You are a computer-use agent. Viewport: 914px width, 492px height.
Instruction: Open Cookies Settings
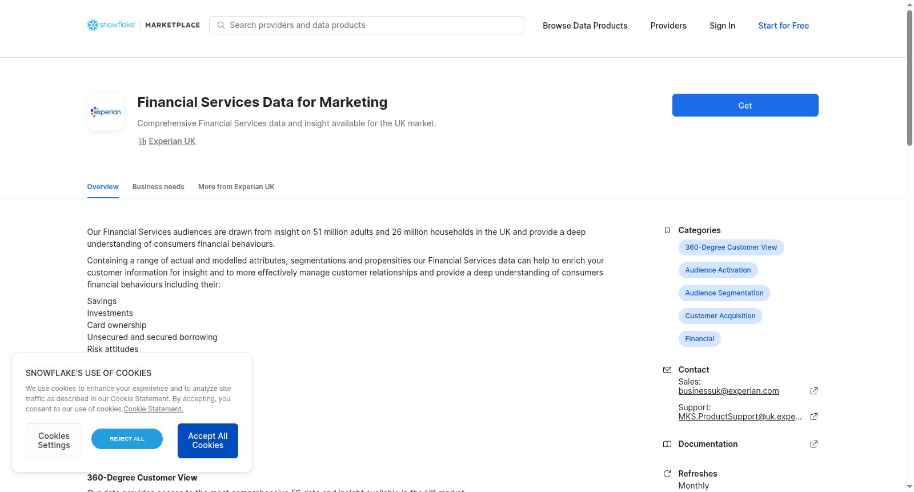tap(54, 441)
